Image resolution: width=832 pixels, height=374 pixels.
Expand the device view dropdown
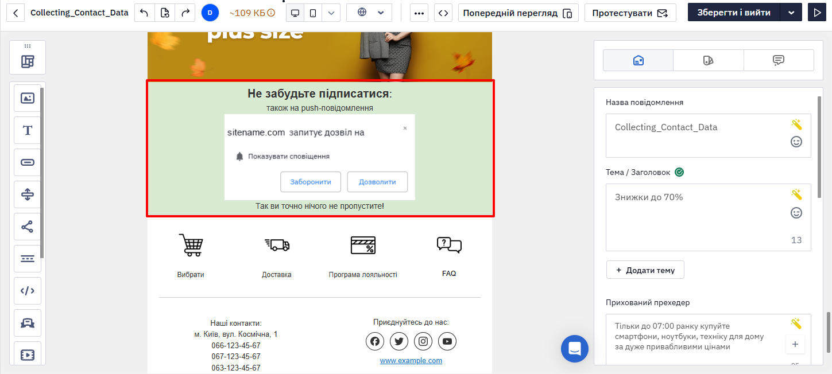click(331, 13)
